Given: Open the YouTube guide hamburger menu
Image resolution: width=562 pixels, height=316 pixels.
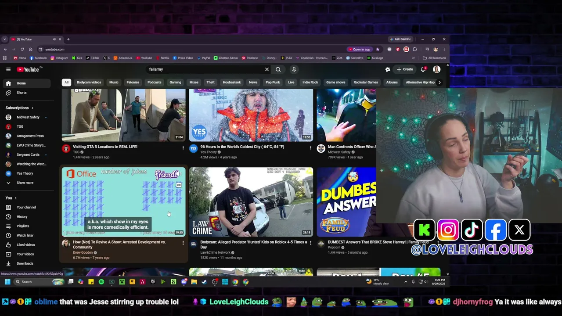Looking at the screenshot, I should (x=8, y=69).
